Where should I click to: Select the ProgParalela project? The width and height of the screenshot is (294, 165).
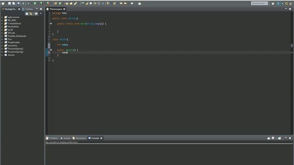pos(14,43)
